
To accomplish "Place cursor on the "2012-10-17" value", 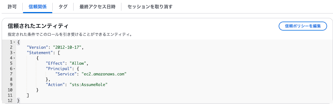I will click(67, 48).
